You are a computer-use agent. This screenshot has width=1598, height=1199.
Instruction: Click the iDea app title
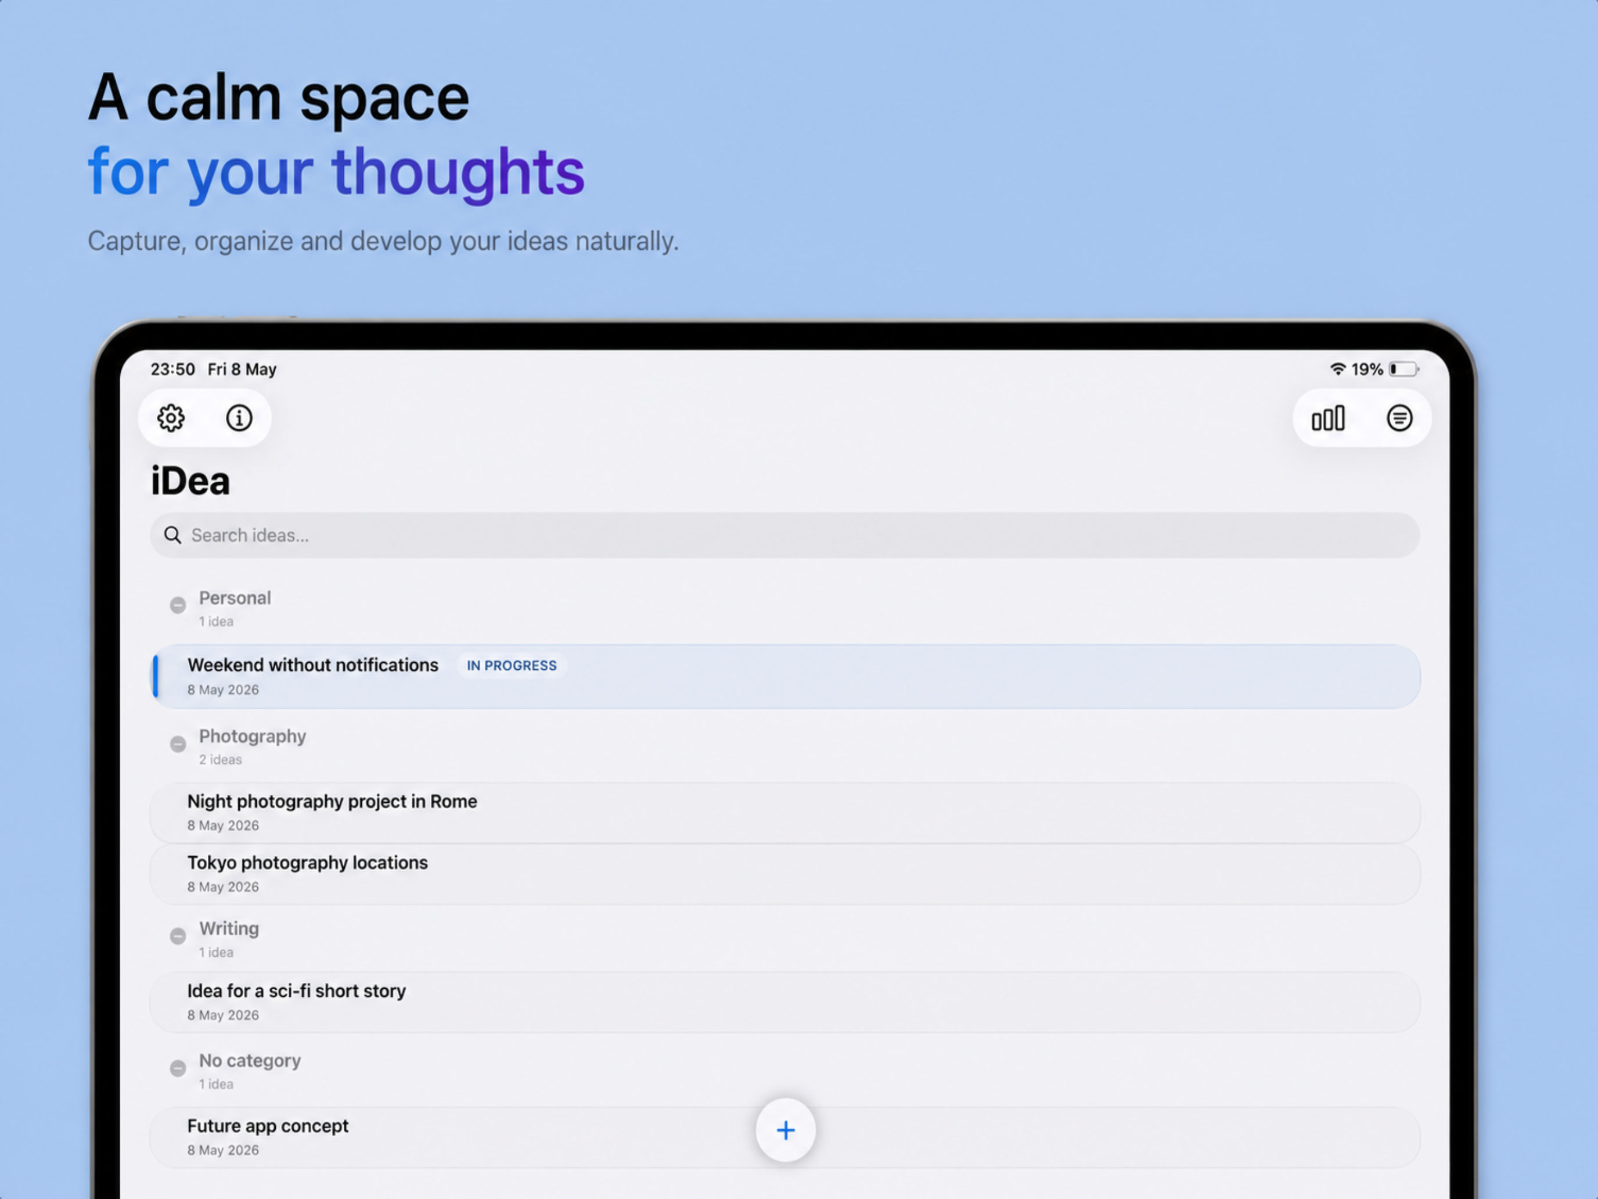pyautogui.click(x=190, y=480)
